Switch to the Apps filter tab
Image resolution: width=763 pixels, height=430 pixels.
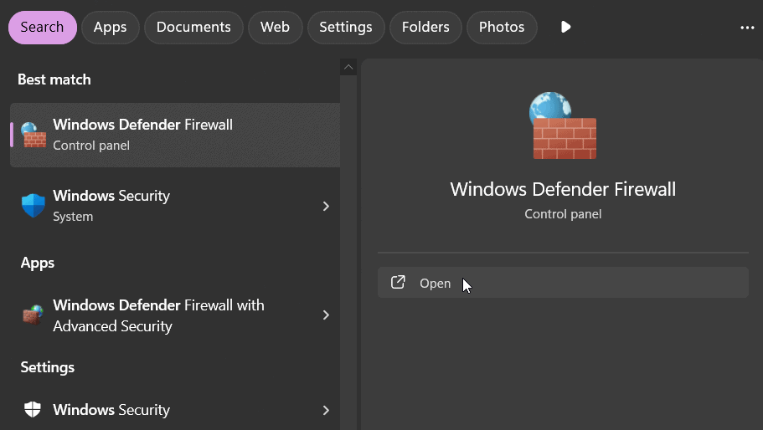tap(110, 28)
